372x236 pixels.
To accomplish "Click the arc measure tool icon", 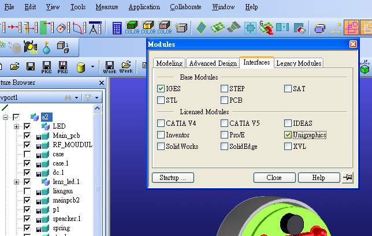I will coord(80,28).
